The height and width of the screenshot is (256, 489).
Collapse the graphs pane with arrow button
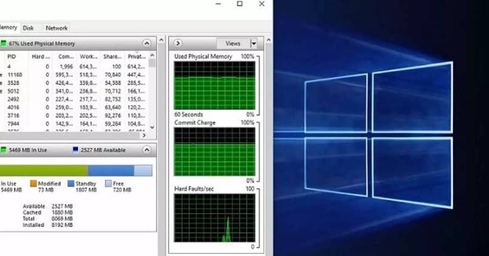tap(178, 43)
